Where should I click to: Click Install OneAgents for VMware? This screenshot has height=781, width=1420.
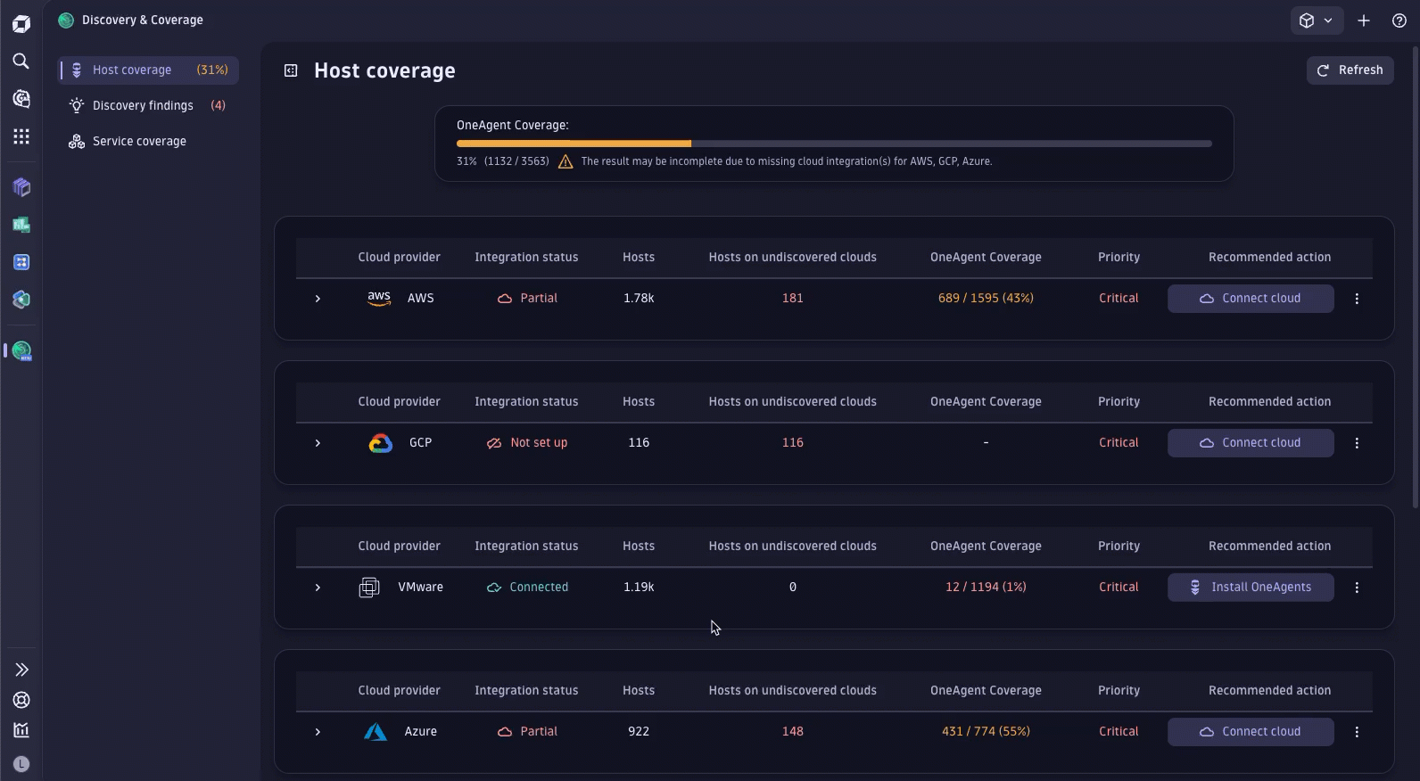[x=1251, y=588]
